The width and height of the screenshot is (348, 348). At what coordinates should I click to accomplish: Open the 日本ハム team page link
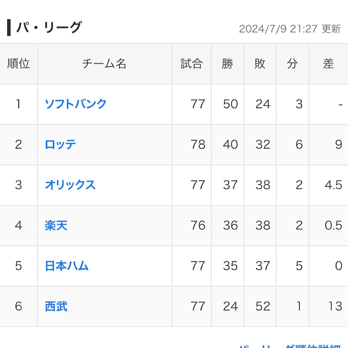[x=67, y=266]
